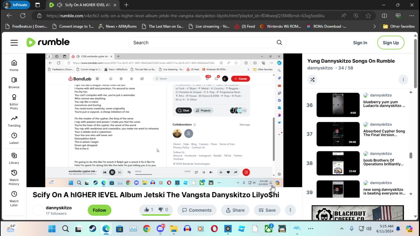Open Convert image to bookmark
420x236 pixels.
pos(73,26)
